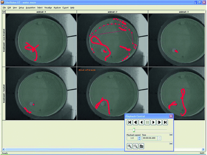
Task: Jump to the start of the track
Action: pyautogui.click(x=130, y=122)
